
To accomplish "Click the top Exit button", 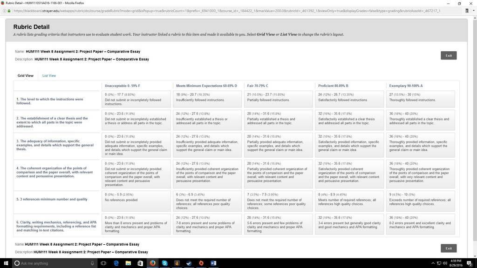I will point(449,56).
